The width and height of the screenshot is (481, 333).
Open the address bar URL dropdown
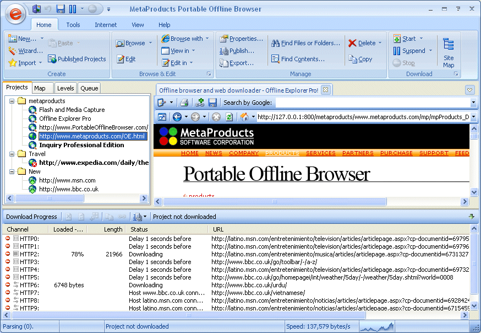(x=473, y=117)
